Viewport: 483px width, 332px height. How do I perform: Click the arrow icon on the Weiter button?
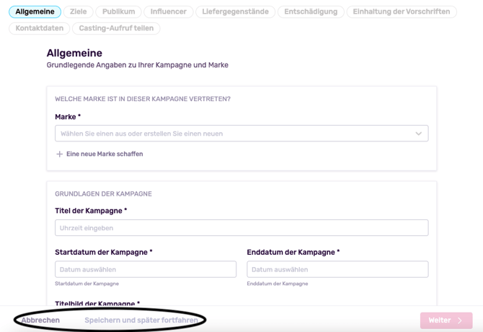point(460,320)
